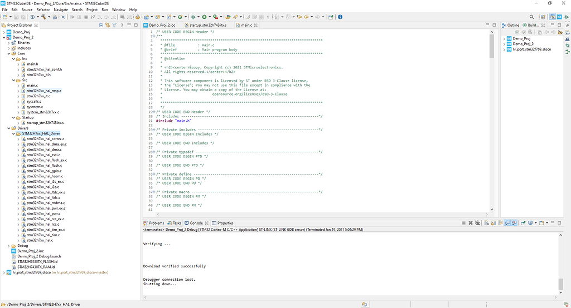Toggle Link with Editor in Project Explorer
Image resolution: width=571 pixels, height=308 pixels.
pyautogui.click(x=107, y=25)
